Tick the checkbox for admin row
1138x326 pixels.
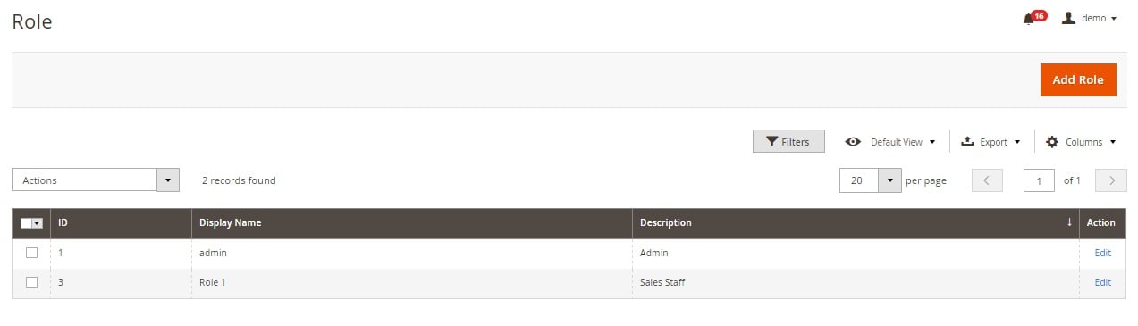[x=31, y=253]
